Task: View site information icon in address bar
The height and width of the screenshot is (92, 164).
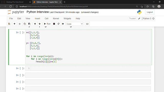Action: pyautogui.click(x=17, y=6)
